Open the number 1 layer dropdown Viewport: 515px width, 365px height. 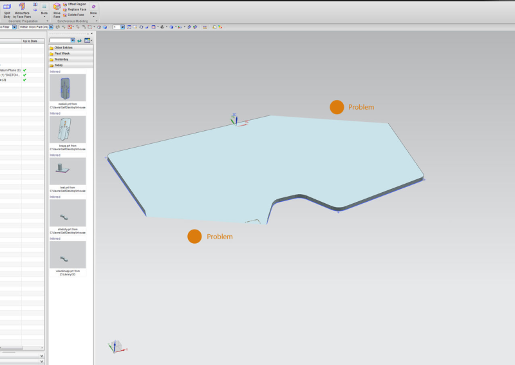click(x=122, y=27)
